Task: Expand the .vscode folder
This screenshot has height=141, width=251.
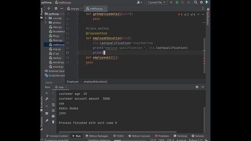Action: tap(46, 18)
